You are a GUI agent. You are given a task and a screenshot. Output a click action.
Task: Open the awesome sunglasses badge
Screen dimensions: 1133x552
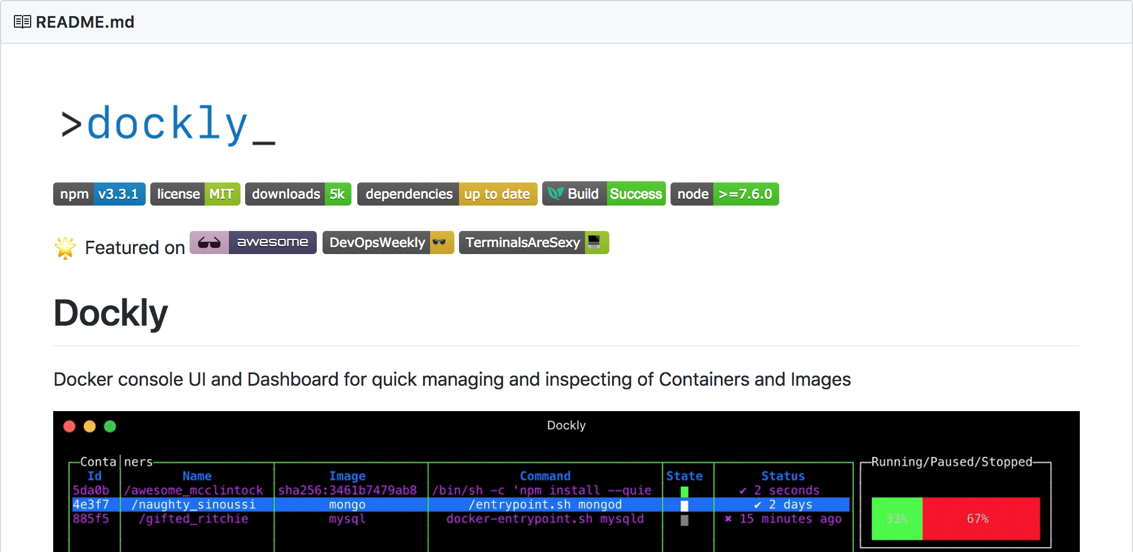253,243
